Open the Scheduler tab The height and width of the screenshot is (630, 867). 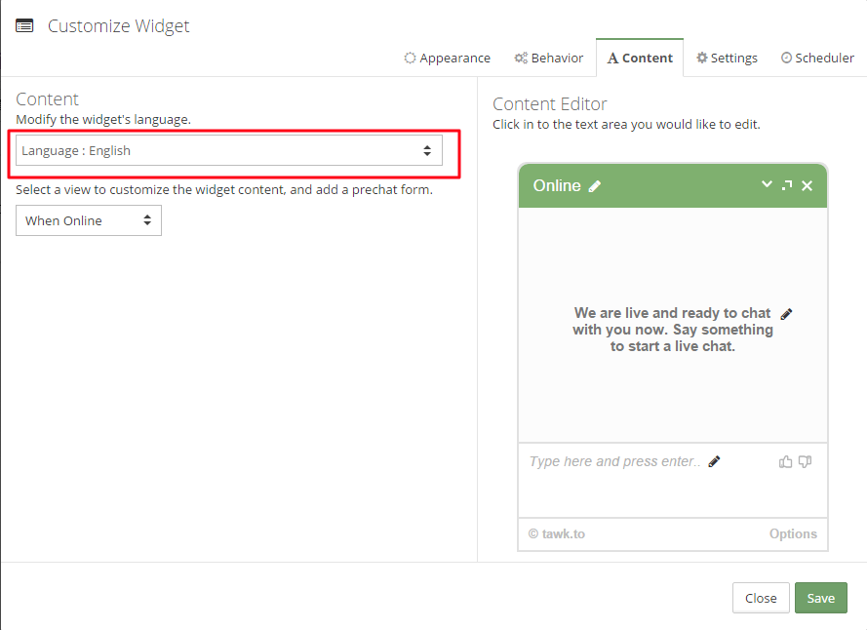point(817,58)
